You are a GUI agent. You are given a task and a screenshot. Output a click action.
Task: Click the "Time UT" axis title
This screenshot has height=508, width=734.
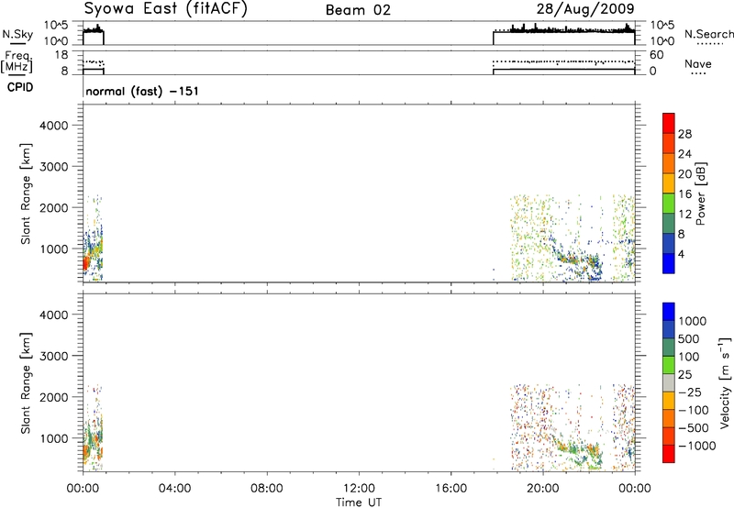pos(359,502)
